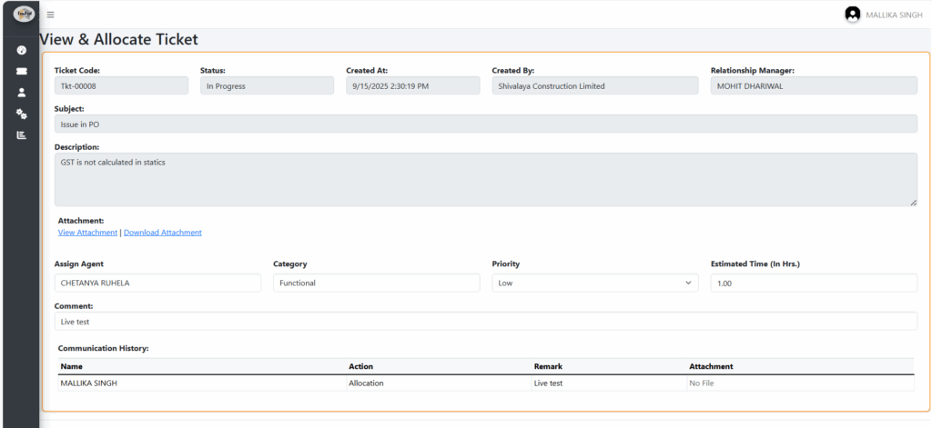
Task: Click the Comment field with Live test
Action: pyautogui.click(x=485, y=322)
